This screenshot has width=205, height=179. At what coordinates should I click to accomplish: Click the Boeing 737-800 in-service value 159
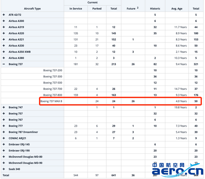coord(76,95)
